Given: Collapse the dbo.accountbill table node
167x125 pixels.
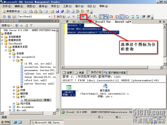Looking at the screenshot, I should (x=10, y=57).
